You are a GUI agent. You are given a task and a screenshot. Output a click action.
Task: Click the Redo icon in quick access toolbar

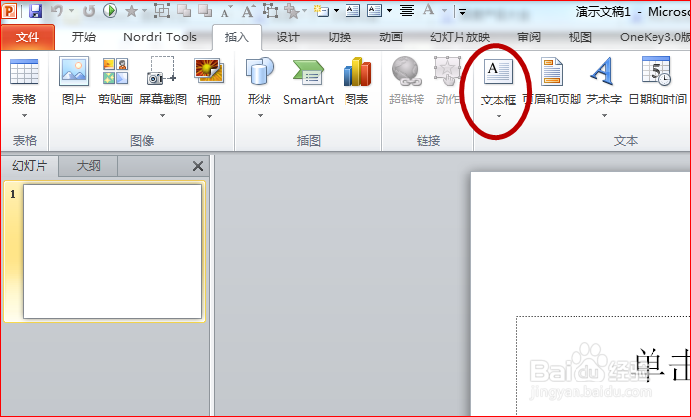coord(89,11)
